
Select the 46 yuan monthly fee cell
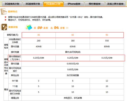click(39, 35)
